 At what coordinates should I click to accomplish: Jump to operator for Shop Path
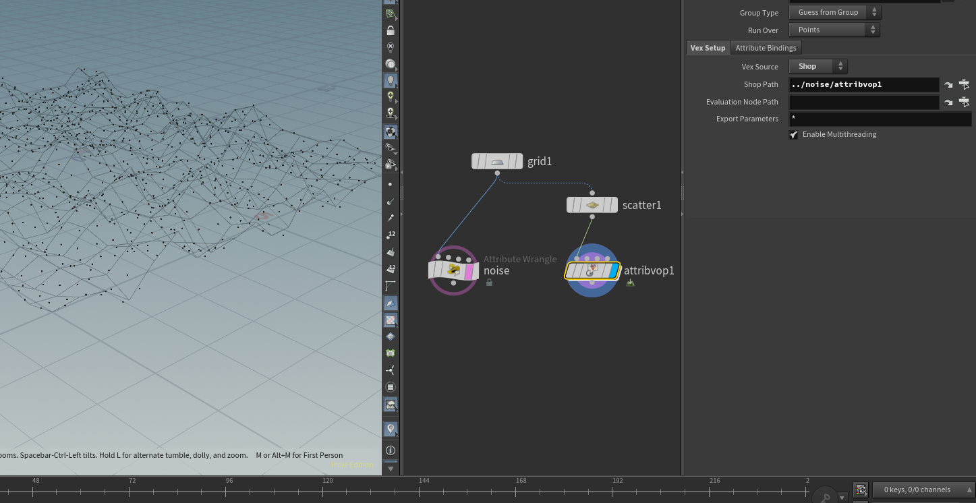point(948,85)
